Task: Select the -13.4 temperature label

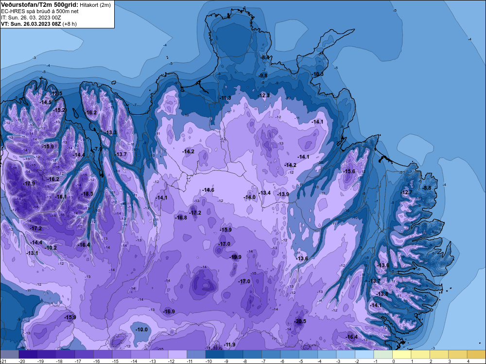Action: click(x=265, y=193)
